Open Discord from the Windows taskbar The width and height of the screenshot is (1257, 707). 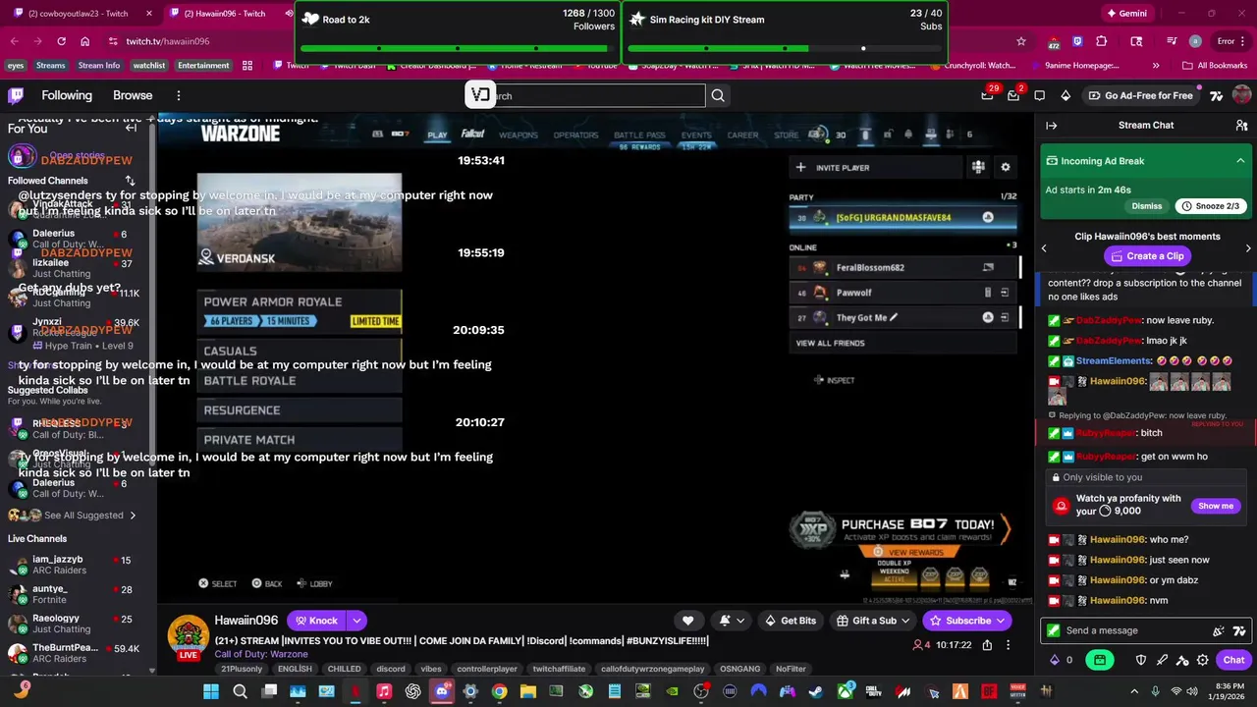(442, 691)
